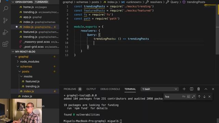Screen dimensions: 219x123
Task: Open the '1: bash' terminal selector dropdown
Action: pos(159,89)
